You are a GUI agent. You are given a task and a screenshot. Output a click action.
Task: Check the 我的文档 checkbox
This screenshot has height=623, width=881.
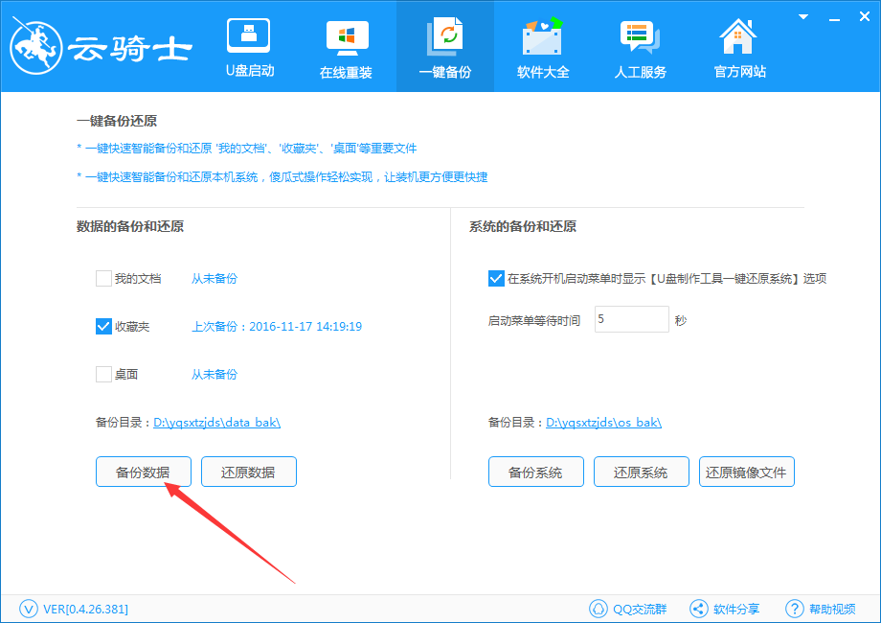point(103,278)
